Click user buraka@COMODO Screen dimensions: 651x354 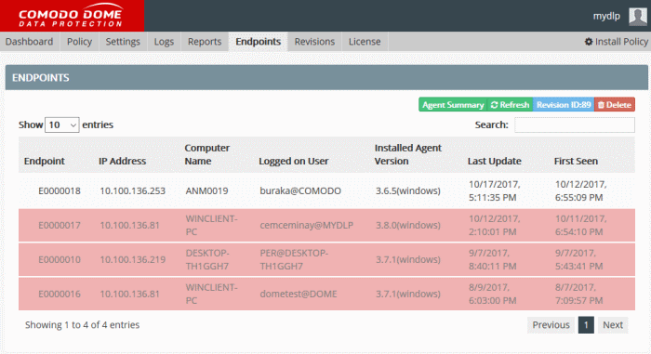pos(300,190)
